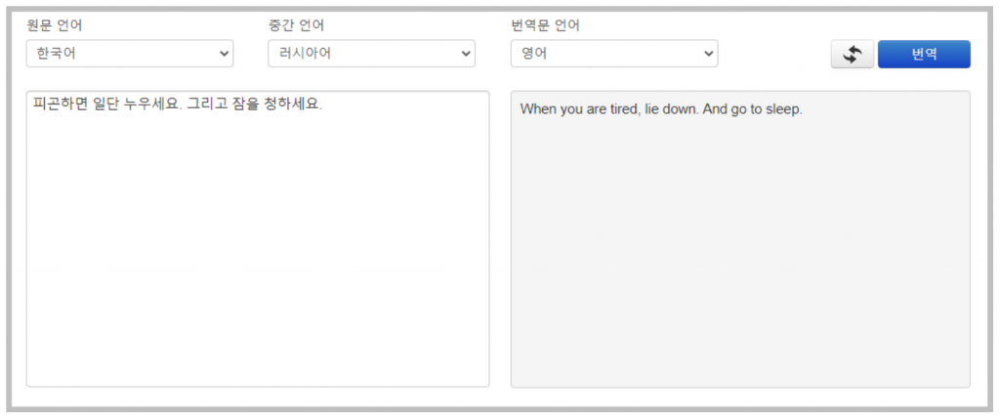Screen dimensions: 1000x419
Task: Swap source and target languages icon
Action: [852, 55]
